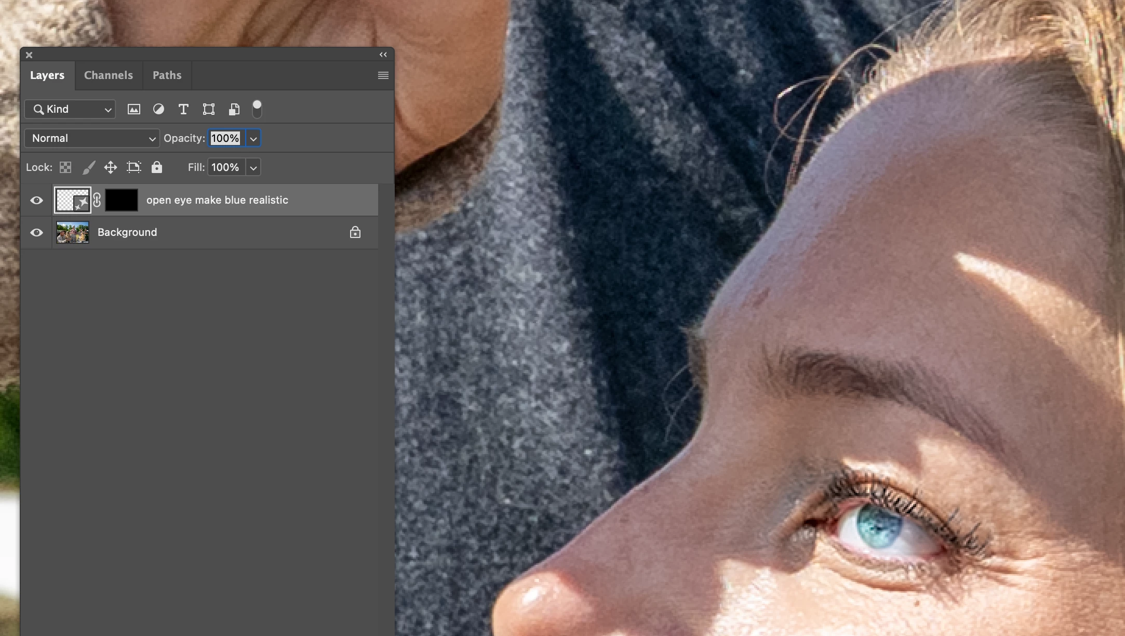This screenshot has height=636, width=1125.
Task: Open the Normal blend mode dropdown
Action: [x=92, y=138]
